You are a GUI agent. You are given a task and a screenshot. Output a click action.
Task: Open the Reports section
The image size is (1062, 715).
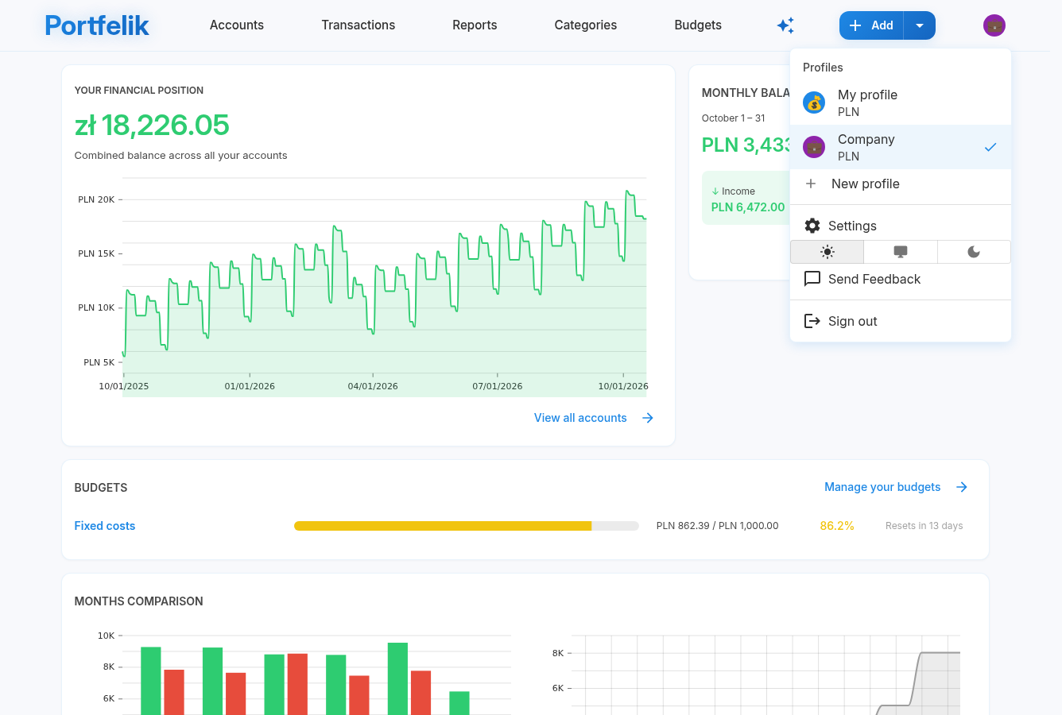click(475, 25)
